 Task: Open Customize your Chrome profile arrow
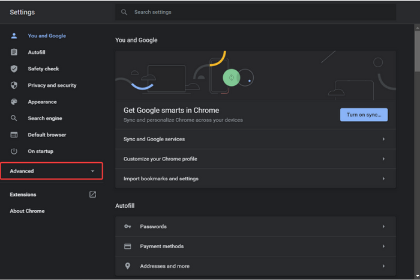(383, 159)
